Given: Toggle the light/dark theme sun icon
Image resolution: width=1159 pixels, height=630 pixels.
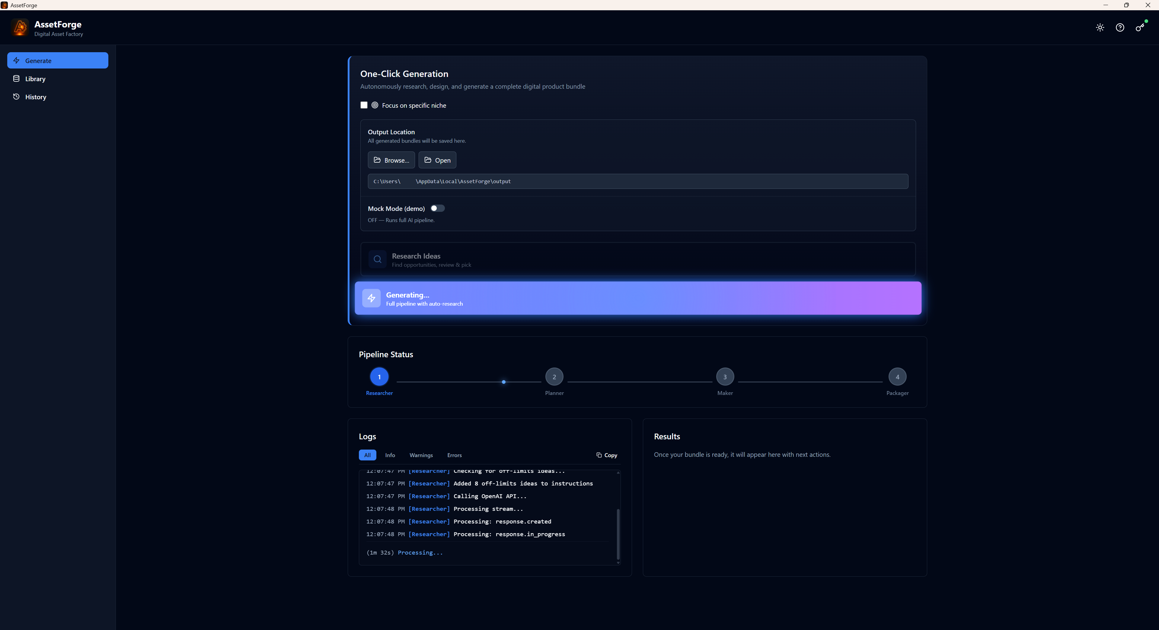Looking at the screenshot, I should pyautogui.click(x=1100, y=27).
